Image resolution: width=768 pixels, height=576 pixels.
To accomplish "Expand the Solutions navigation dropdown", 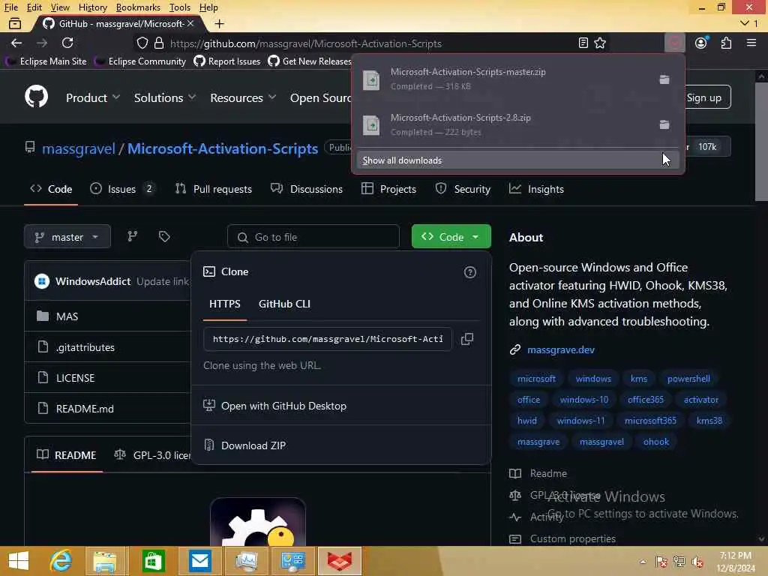I will pos(164,97).
